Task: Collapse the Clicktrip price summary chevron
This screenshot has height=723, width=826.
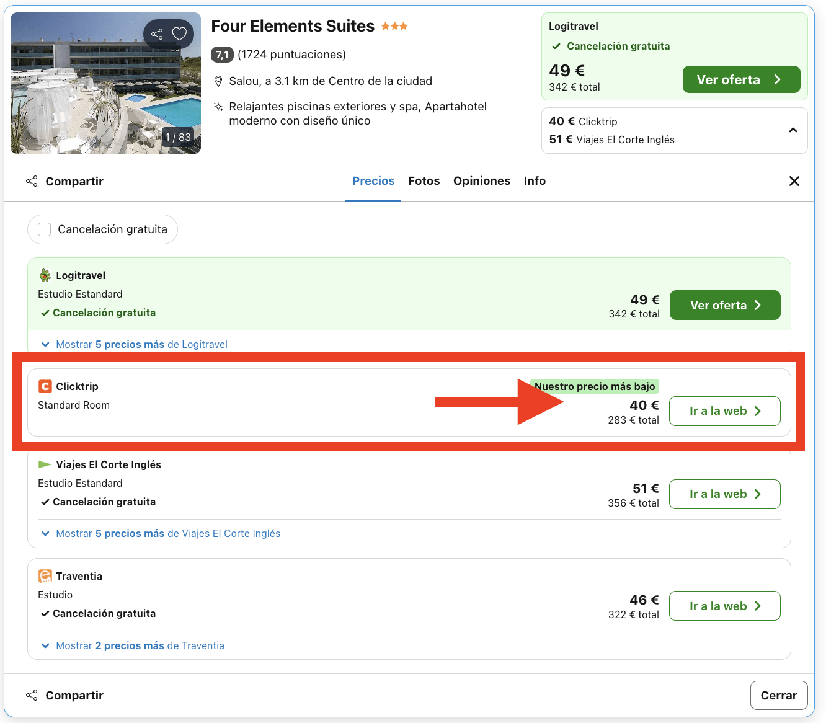Action: [793, 130]
